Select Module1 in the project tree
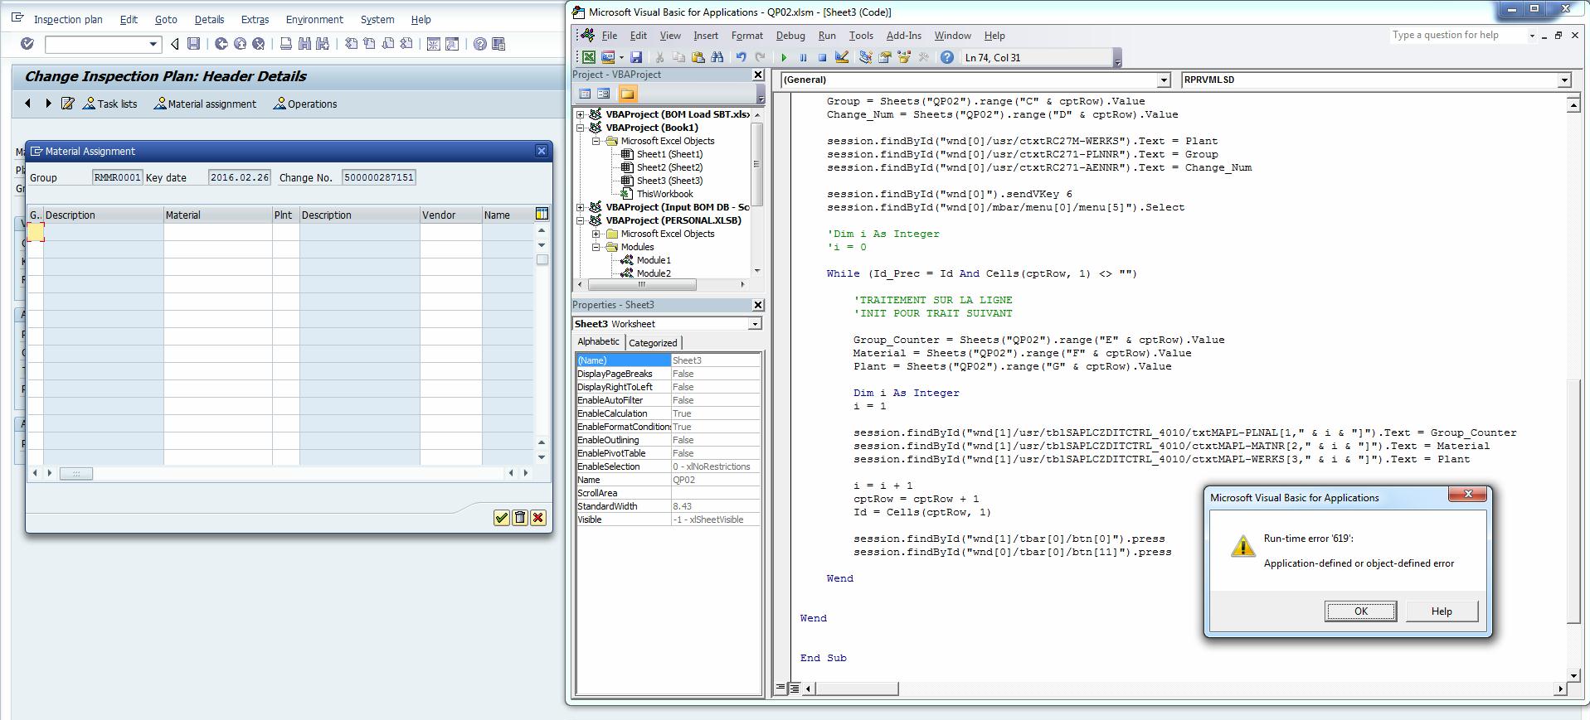This screenshot has height=720, width=1590. [x=654, y=260]
